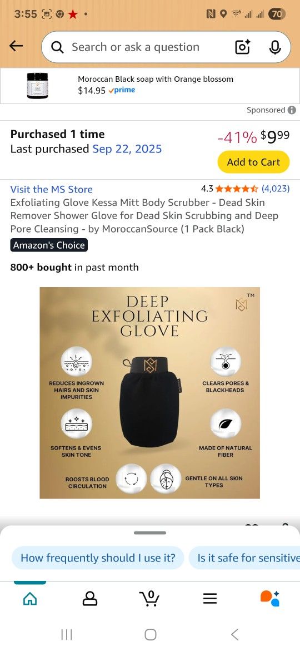Launch the Rufus AI assistant icon

point(270,598)
